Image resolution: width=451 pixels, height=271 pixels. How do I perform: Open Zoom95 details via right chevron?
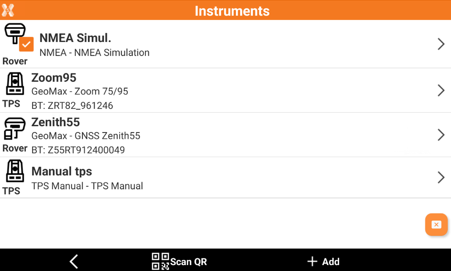point(441,91)
